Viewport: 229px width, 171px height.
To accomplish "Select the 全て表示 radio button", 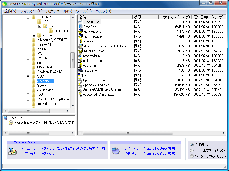I will coord(192,145).
